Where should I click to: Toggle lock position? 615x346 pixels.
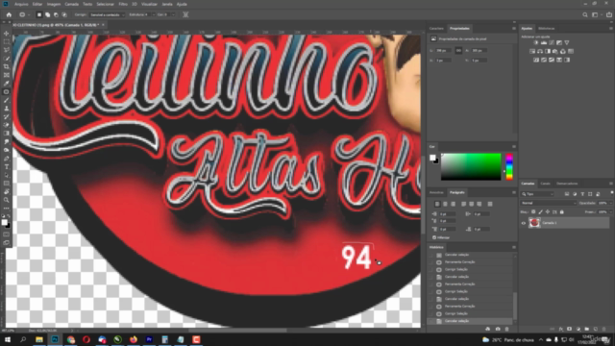click(x=548, y=211)
